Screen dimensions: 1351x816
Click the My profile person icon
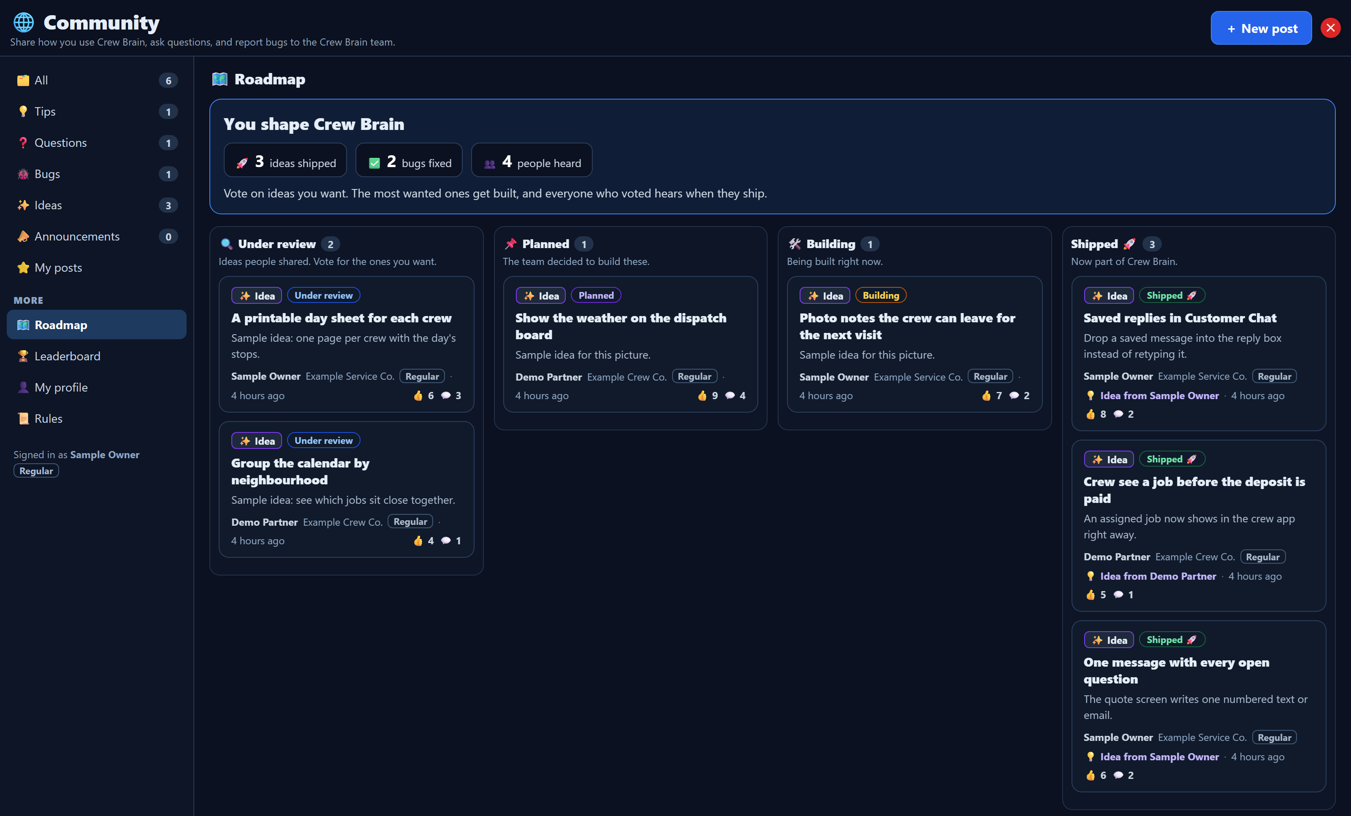pyautogui.click(x=23, y=387)
